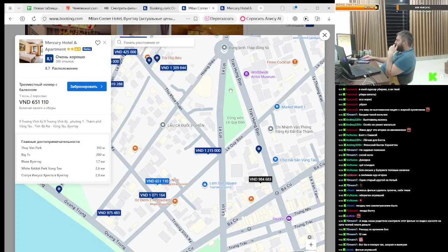Image resolution: width=448 pixels, height=252 pixels.
Task: Expand the arrow on the Забронировать button
Action: 101,86
